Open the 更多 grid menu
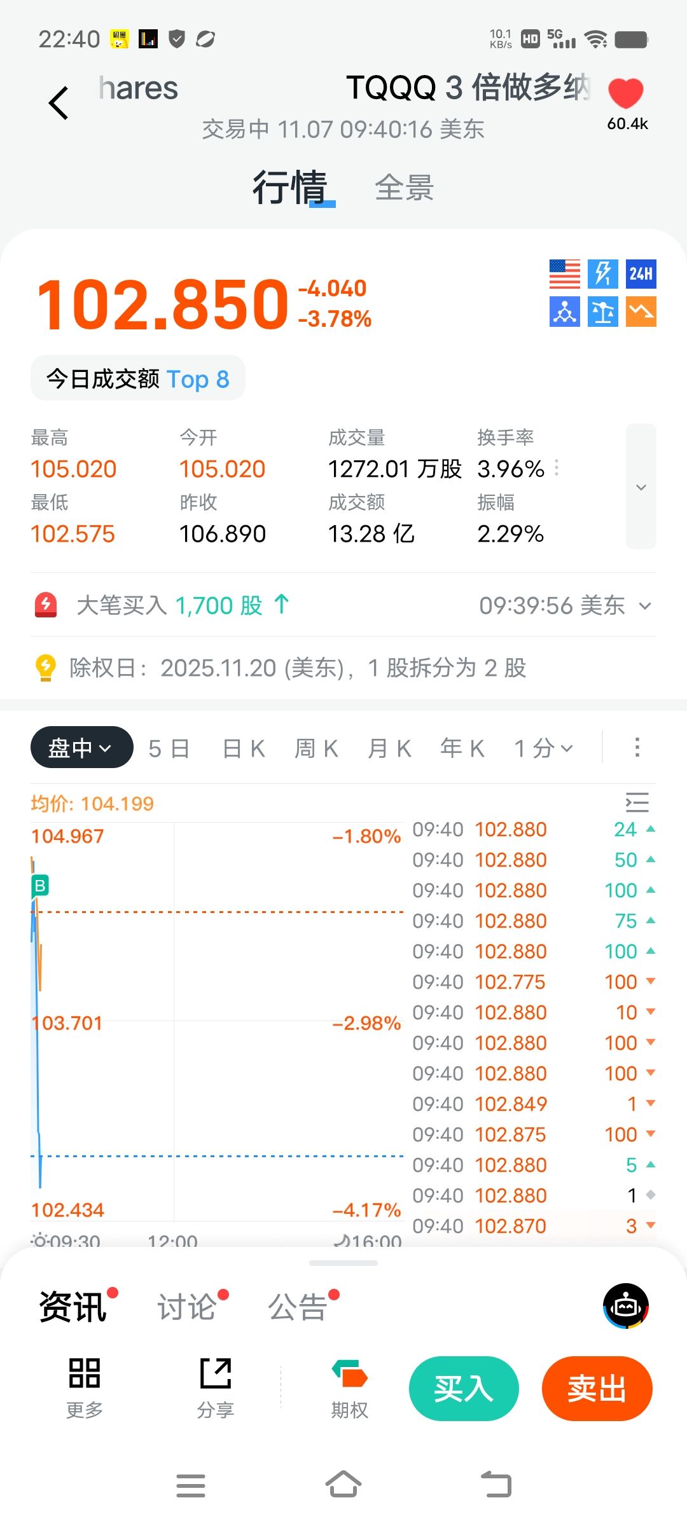Viewport: 687px width, 1526px height. pos(85,1387)
